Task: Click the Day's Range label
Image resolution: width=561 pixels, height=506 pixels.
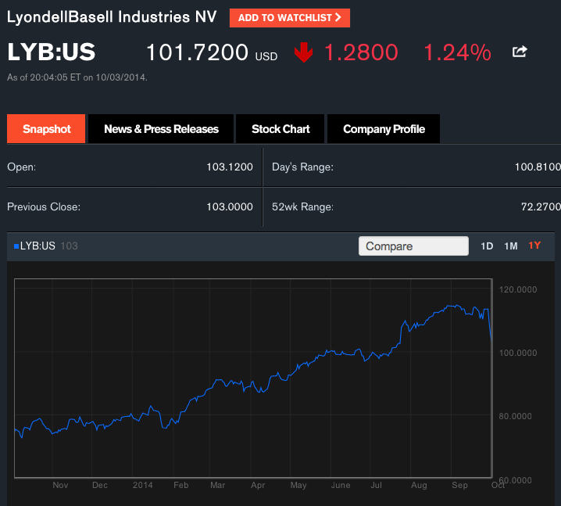Action: pos(302,167)
